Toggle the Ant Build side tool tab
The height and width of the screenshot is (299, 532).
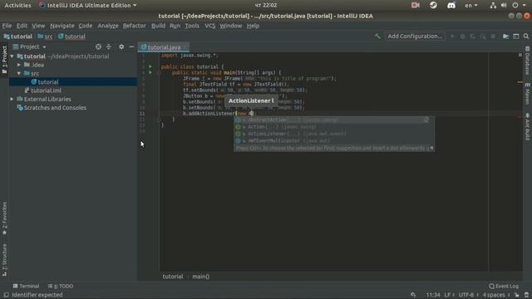click(x=527, y=127)
